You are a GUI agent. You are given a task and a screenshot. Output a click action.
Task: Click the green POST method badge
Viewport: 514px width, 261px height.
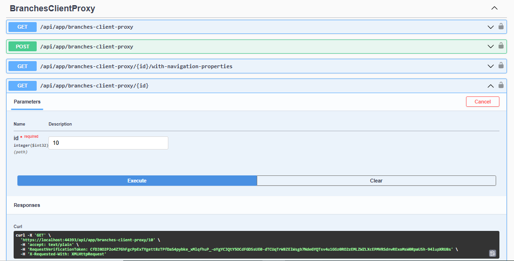pos(23,47)
